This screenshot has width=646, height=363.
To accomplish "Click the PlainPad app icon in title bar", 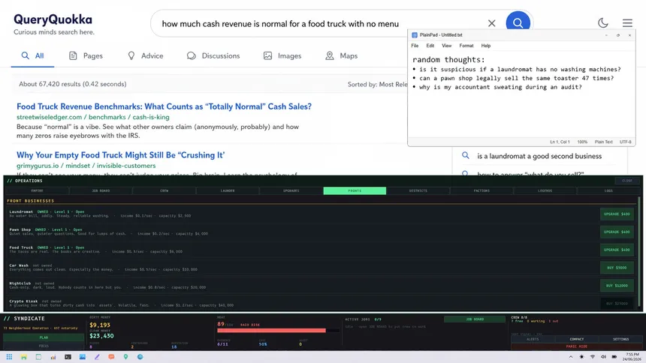I will (x=415, y=35).
